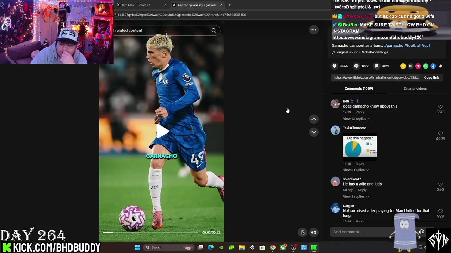This screenshot has width=451, height=253.
Task: Share the video to WhatsApp
Action: [426, 66]
